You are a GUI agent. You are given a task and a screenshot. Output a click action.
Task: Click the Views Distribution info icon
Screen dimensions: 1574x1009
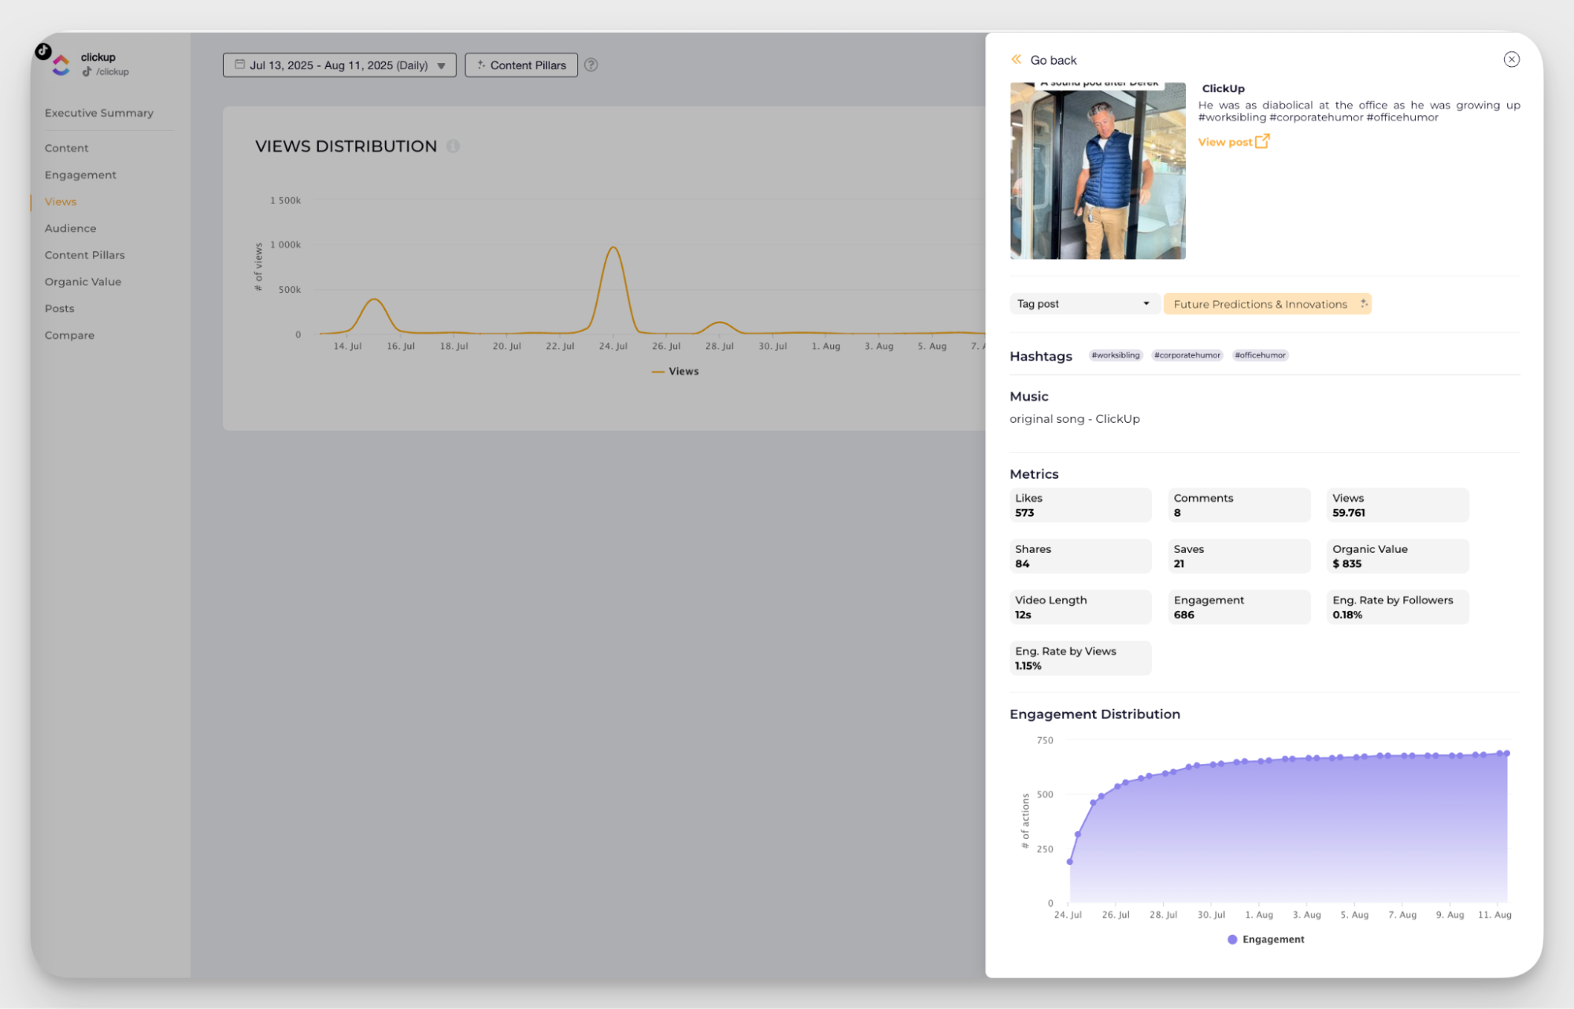pos(453,147)
